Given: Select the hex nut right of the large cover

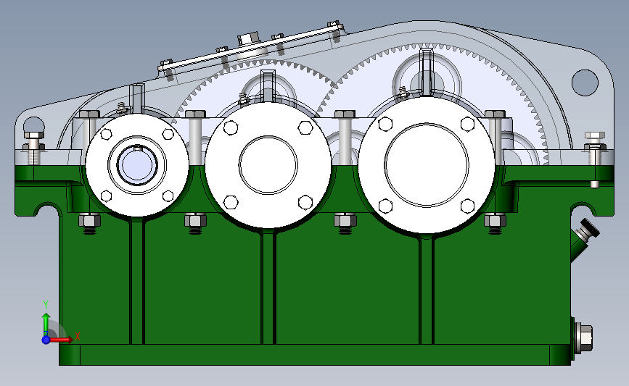Looking at the screenshot, I should point(495,221).
